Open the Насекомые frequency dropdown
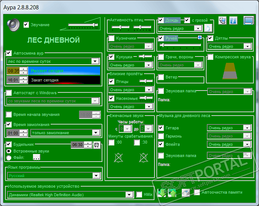This screenshot has width=259, height=206. pyautogui.click(x=131, y=107)
